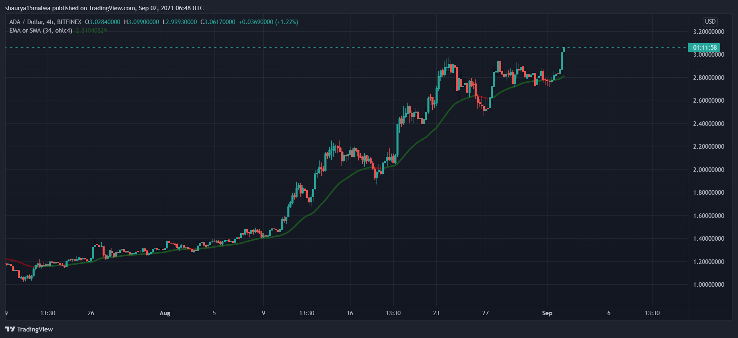This screenshot has width=738, height=338.
Task: Select the EMA or SMA indicator label
Action: tap(41, 31)
